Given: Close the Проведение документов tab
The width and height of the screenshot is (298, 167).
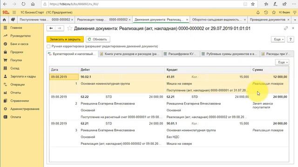Looking at the screenshot, I should point(288,19).
